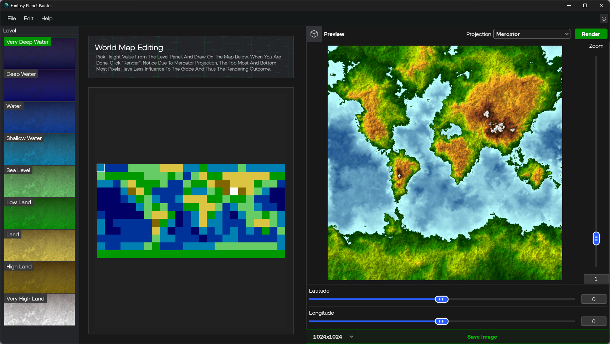Click the info icon in the menu bar
Image resolution: width=610 pixels, height=344 pixels.
click(604, 19)
